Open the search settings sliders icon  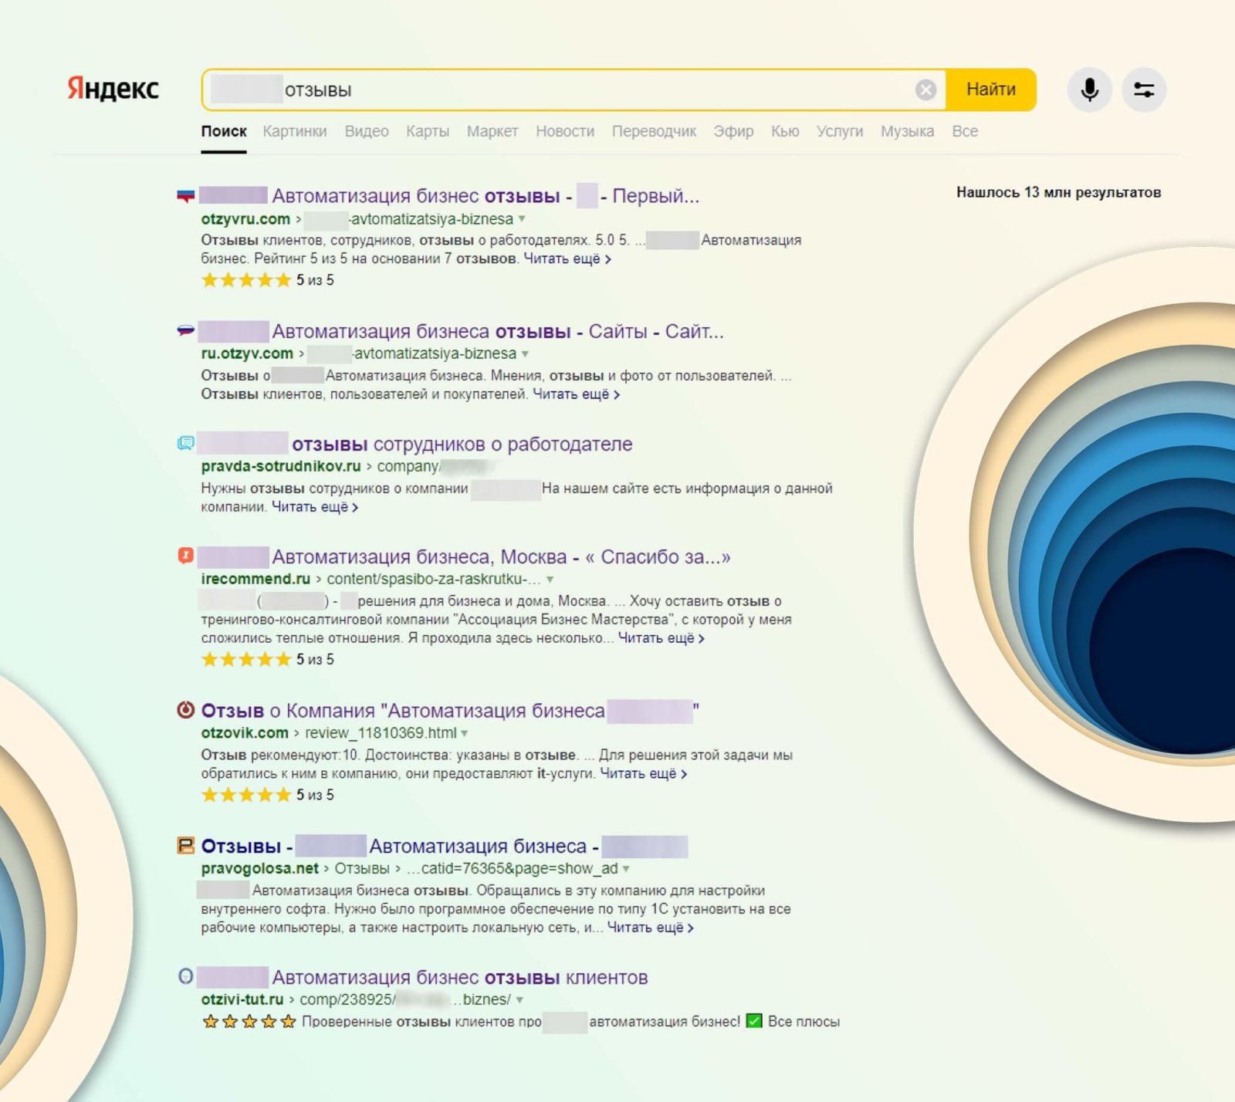(1144, 90)
